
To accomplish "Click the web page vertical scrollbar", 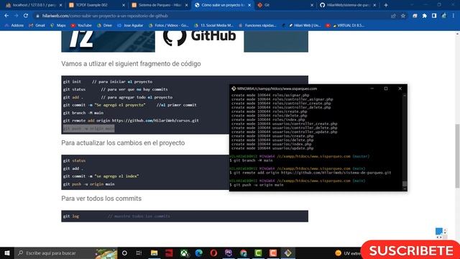I will (x=457, y=155).
